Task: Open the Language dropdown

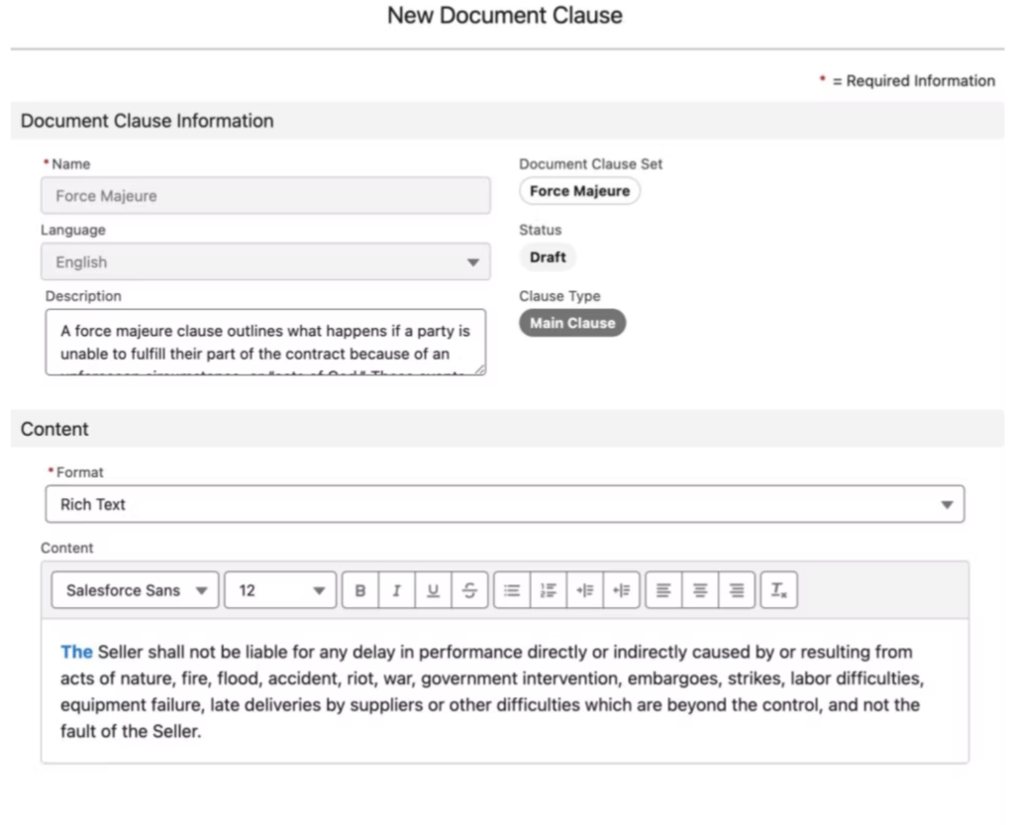Action: pyautogui.click(x=267, y=261)
